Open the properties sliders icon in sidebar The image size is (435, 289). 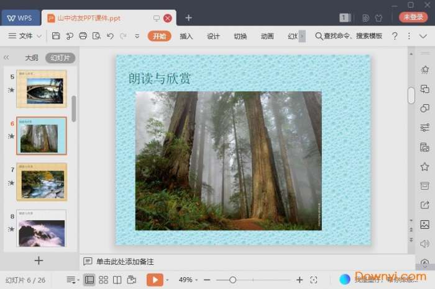pos(424,128)
